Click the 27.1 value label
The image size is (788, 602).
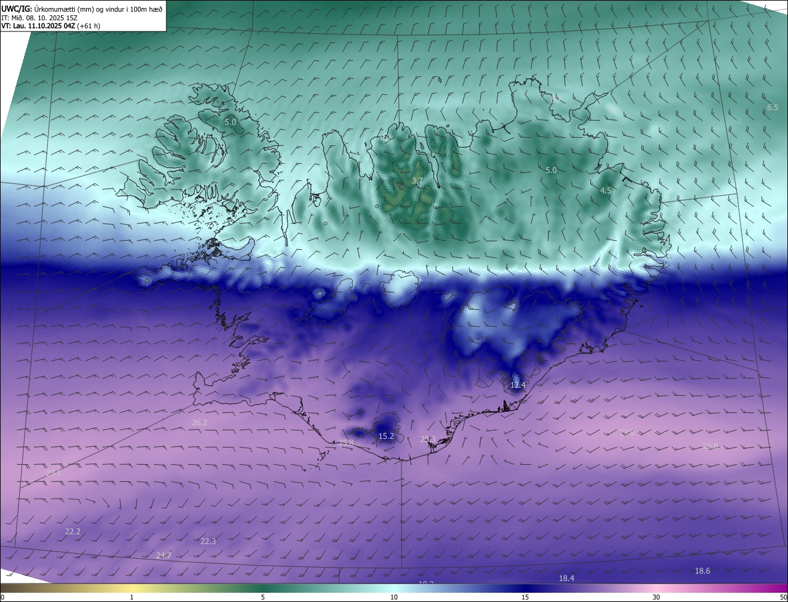click(54, 473)
